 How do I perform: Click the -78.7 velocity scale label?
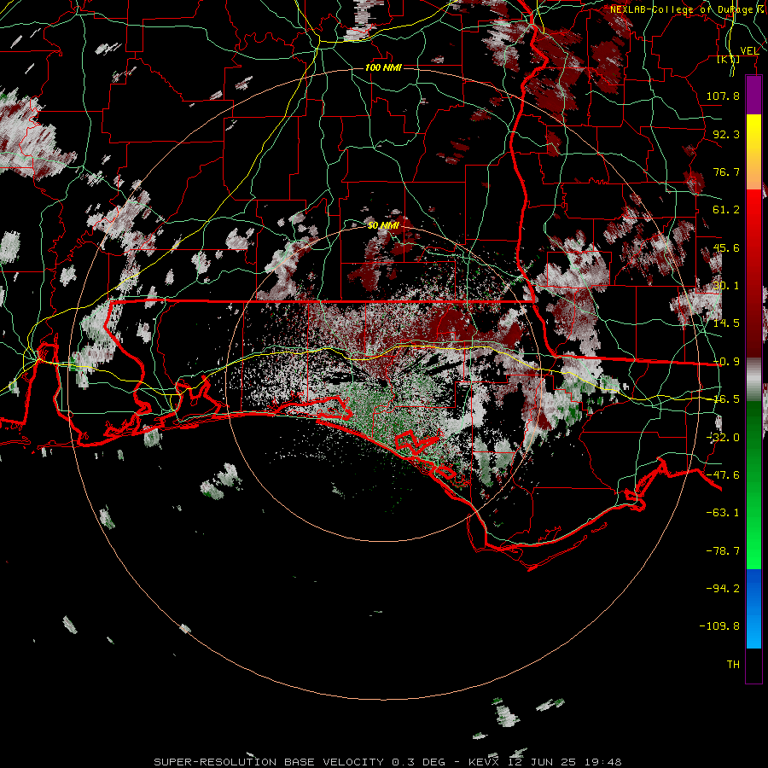click(x=723, y=551)
